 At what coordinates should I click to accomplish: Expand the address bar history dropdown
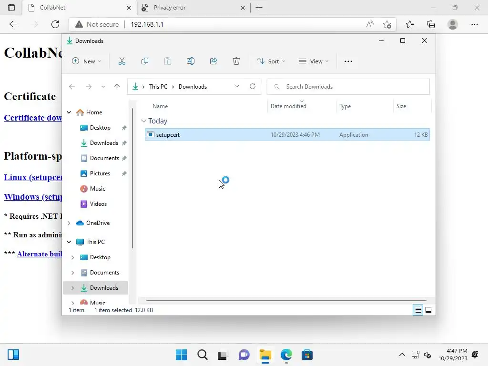click(237, 87)
